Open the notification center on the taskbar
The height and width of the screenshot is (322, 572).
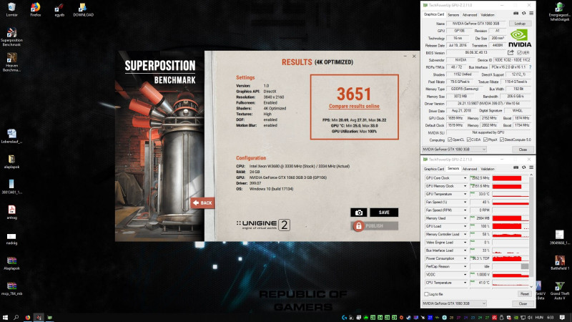point(562,318)
